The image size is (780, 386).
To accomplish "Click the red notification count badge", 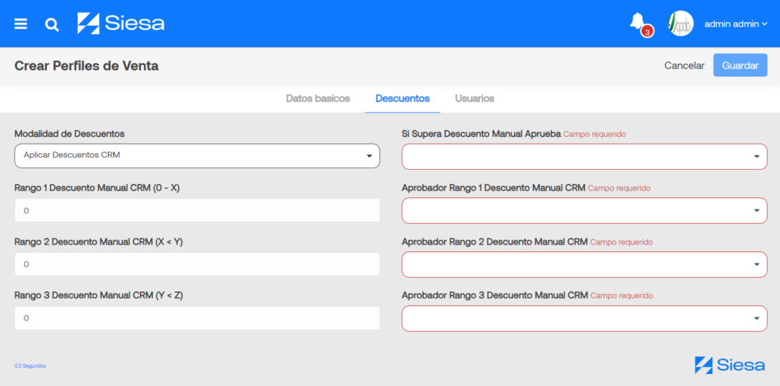I will click(x=647, y=31).
